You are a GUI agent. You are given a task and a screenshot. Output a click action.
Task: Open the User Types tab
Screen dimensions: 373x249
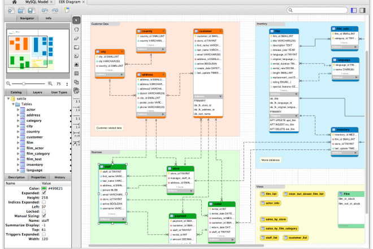click(x=59, y=92)
